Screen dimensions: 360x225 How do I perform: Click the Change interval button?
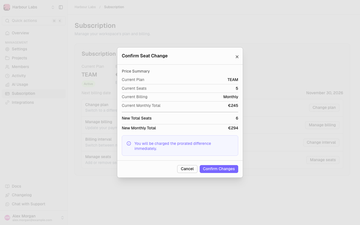[x=321, y=142]
